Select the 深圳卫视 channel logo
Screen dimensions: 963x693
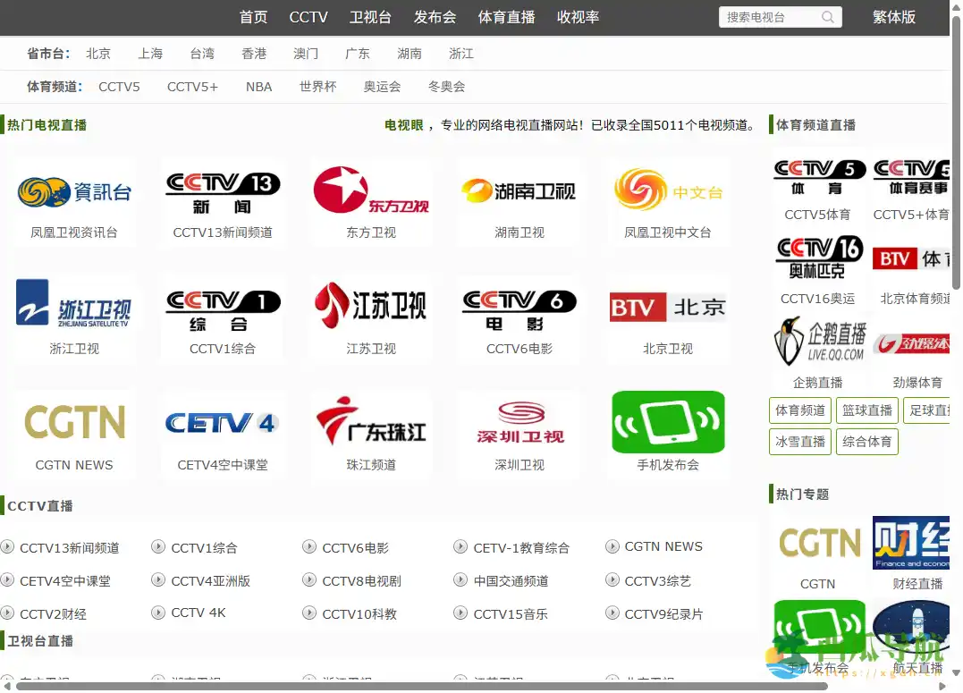(x=520, y=421)
